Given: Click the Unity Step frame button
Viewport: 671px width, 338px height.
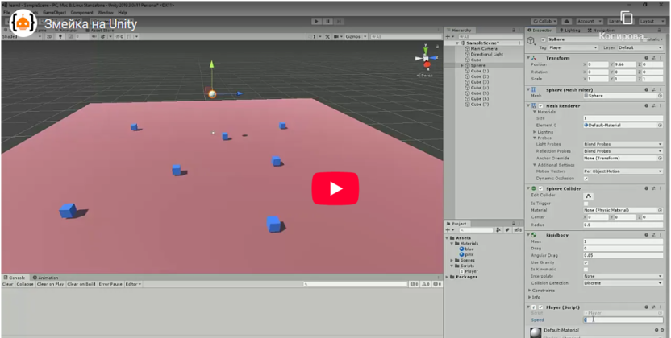Looking at the screenshot, I should (339, 22).
